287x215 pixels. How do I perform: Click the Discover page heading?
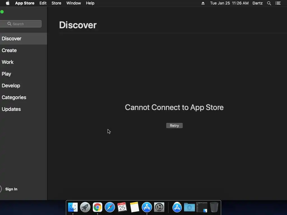point(78,25)
